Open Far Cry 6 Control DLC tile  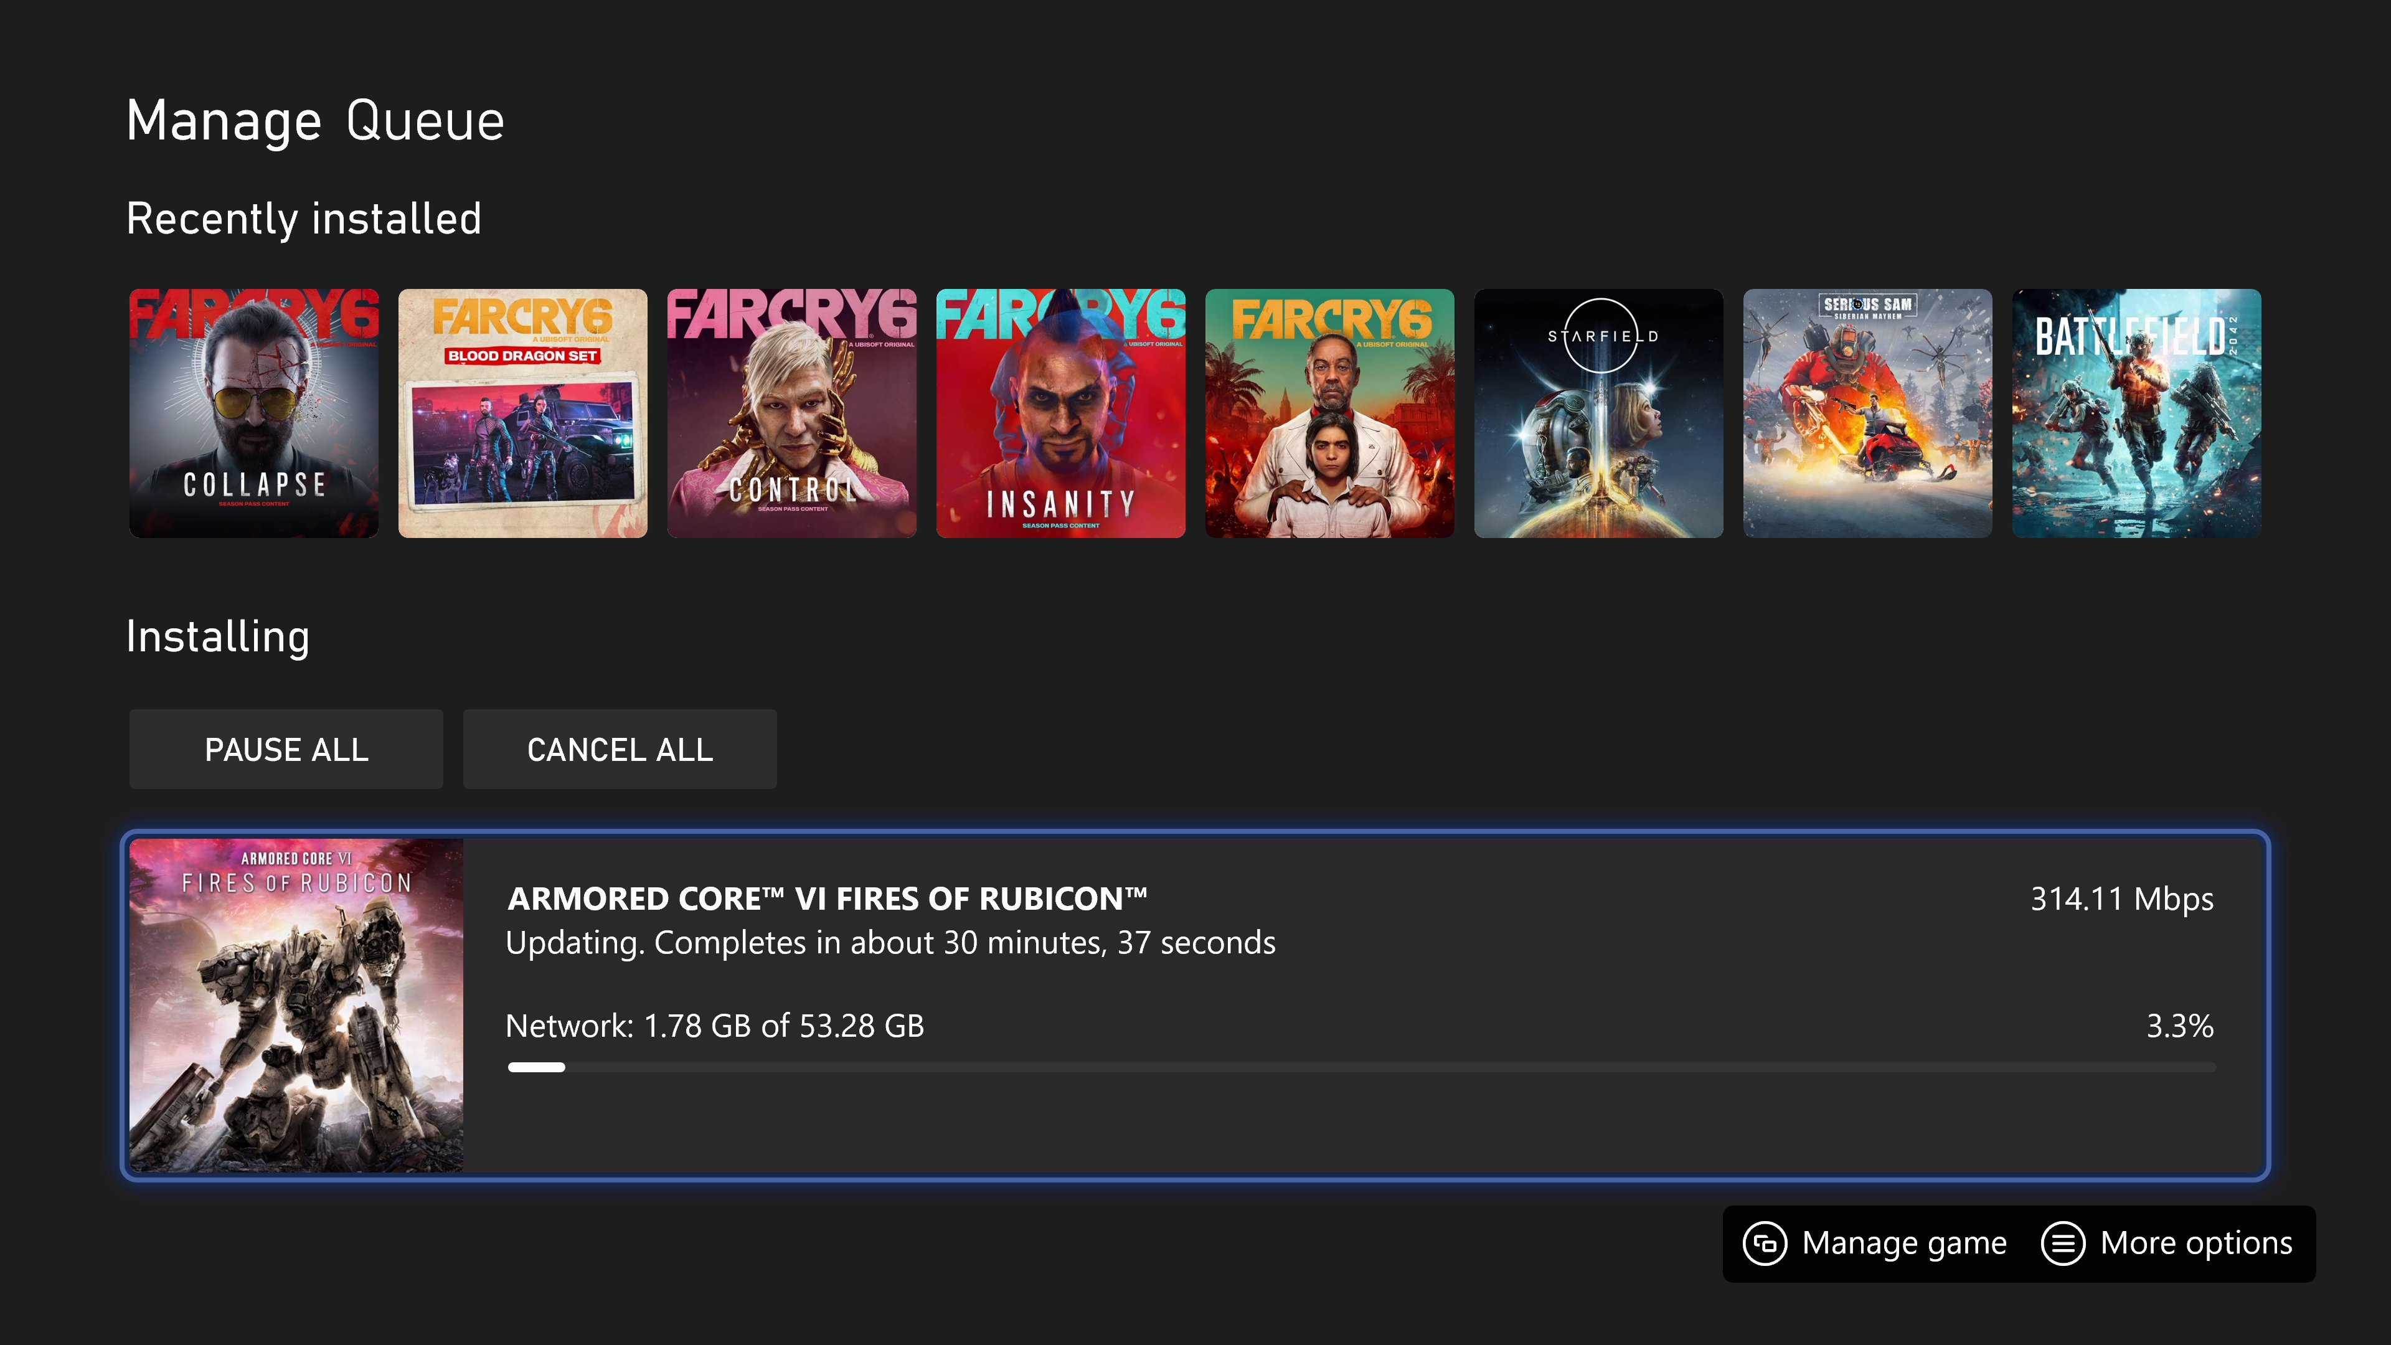point(792,413)
